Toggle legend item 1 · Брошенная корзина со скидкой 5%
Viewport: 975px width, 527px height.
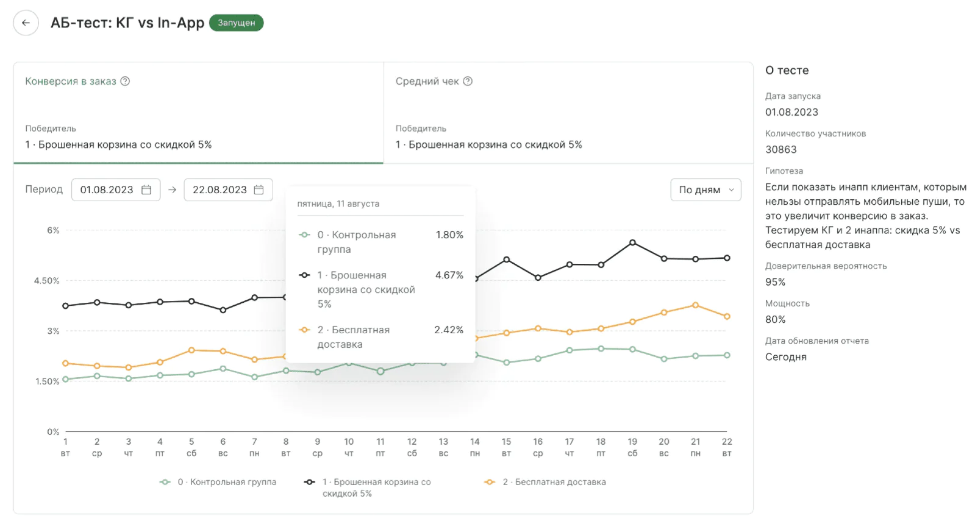[368, 487]
